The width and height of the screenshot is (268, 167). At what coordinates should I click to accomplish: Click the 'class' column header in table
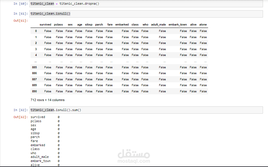pyautogui.click(x=135, y=25)
